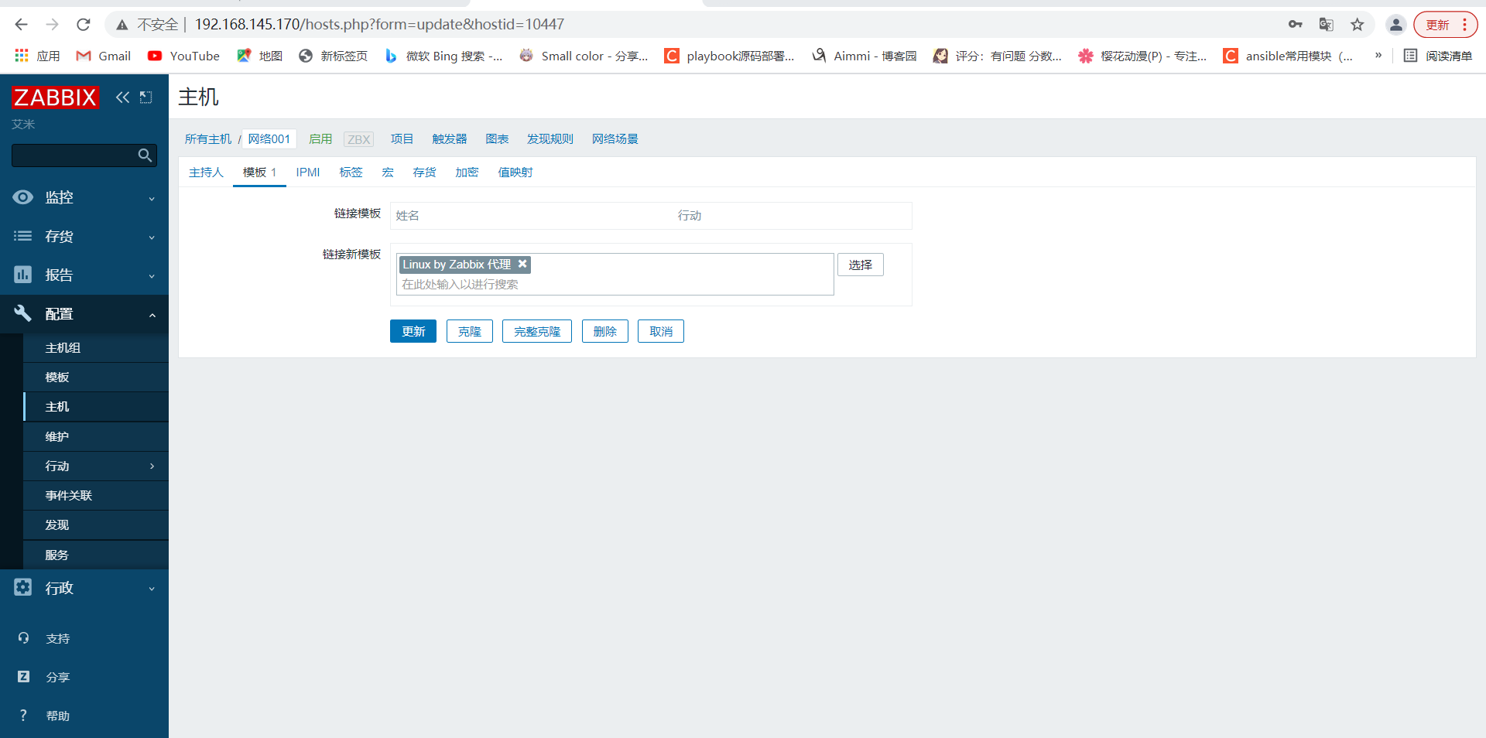Click the 支持 support headset icon
Screen dimensions: 1486x738
23,638
